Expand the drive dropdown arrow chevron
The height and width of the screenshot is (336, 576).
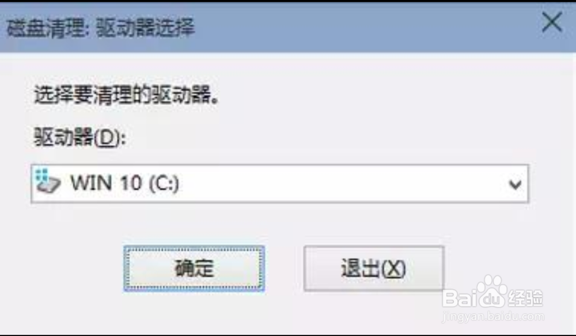[515, 184]
